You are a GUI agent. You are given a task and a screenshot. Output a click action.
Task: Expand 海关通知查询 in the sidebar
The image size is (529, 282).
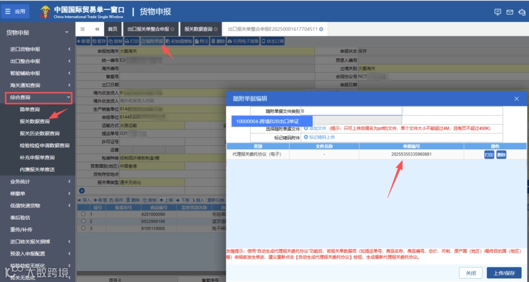pos(37,85)
